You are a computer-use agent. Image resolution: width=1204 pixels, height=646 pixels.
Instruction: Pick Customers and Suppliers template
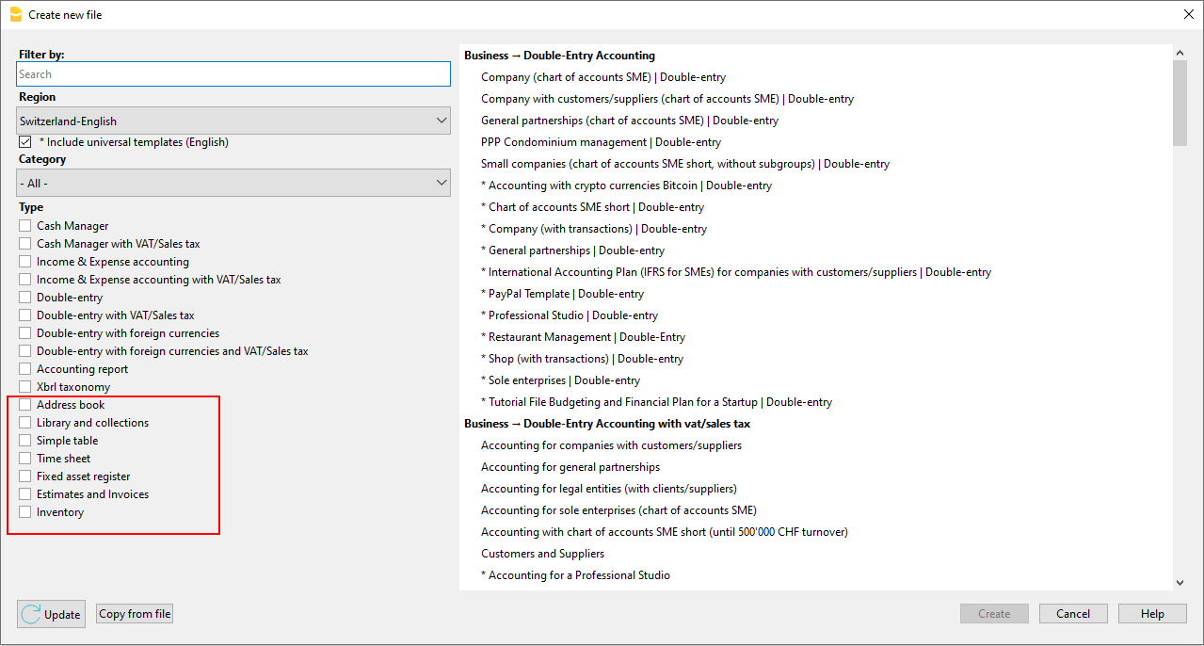coord(542,554)
